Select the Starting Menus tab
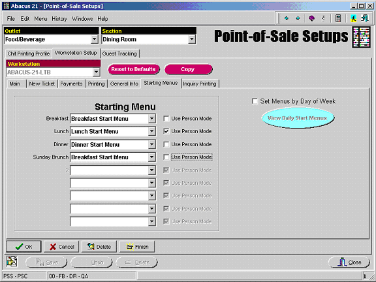The image size is (376, 282). click(161, 83)
